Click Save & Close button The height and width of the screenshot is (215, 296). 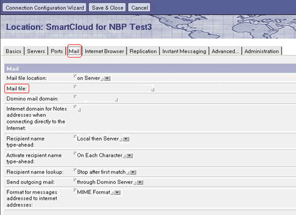pyautogui.click(x=108, y=8)
